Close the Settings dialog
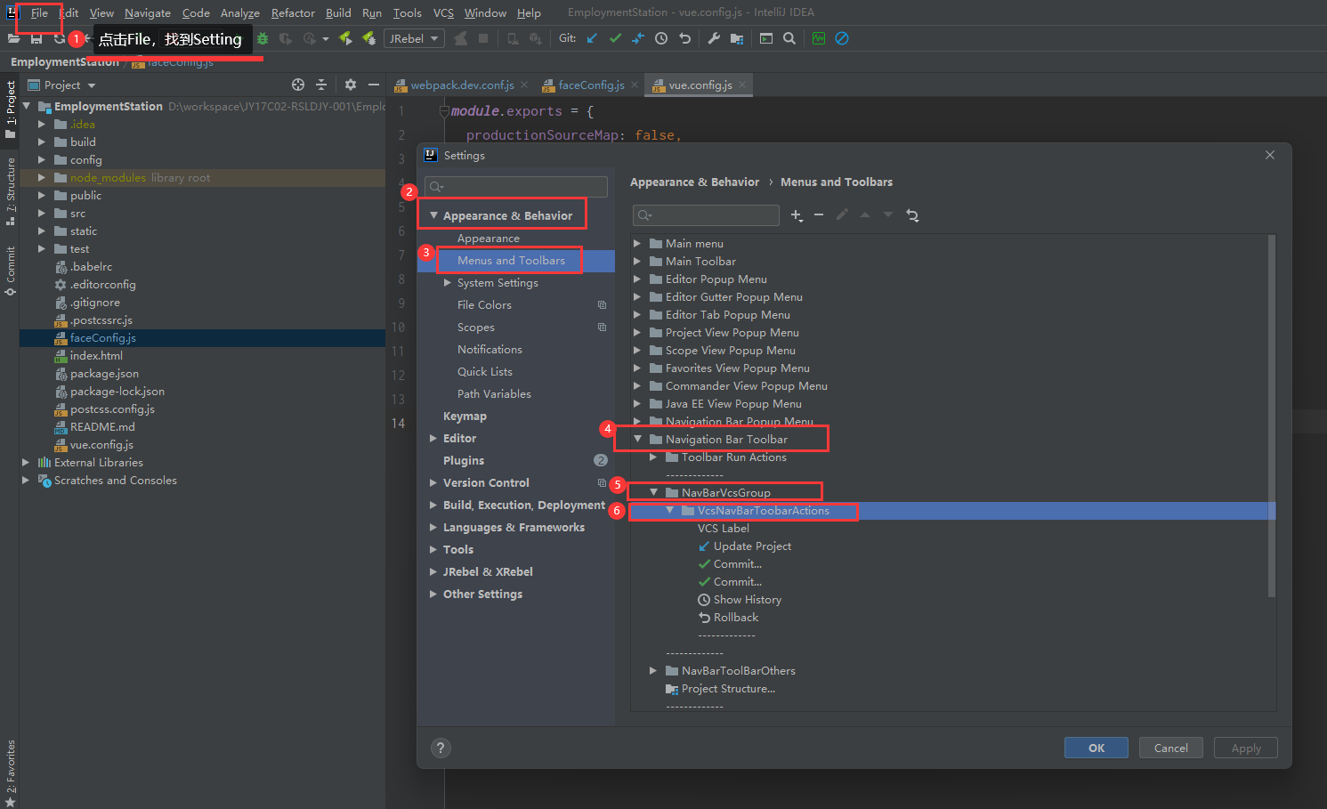 pos(1270,155)
